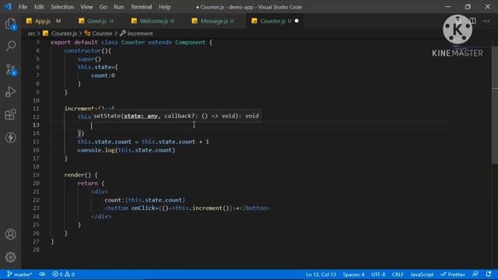The height and width of the screenshot is (280, 498).
Task: Click the VS Code logo icon
Action: (8, 6)
